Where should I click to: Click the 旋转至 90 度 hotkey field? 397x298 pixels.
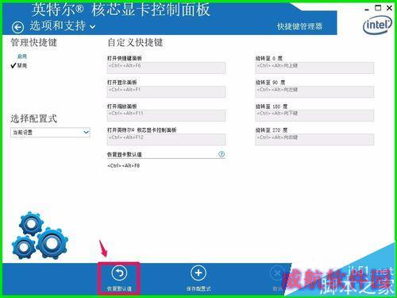click(x=314, y=91)
